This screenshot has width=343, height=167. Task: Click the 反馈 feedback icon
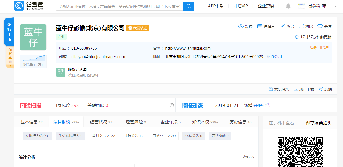click(x=321, y=89)
